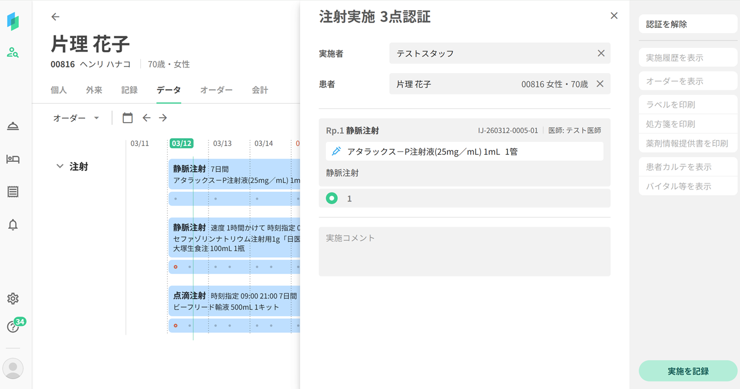
Task: Open help icon with 34 badge
Action: coord(13,326)
